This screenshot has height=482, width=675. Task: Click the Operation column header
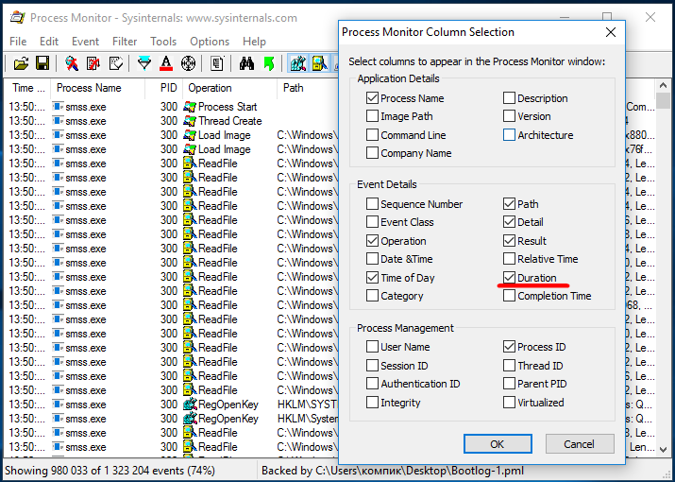(230, 88)
